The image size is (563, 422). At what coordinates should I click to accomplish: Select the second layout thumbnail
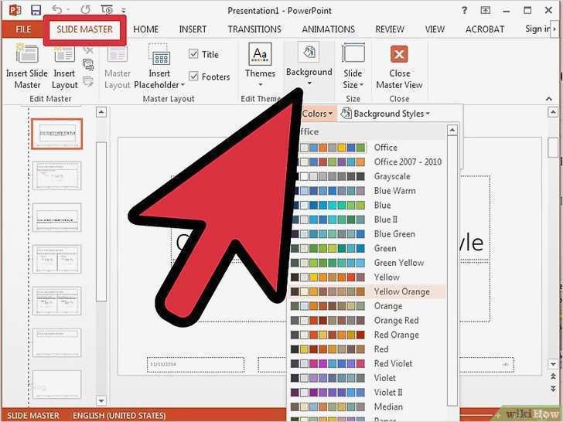[x=56, y=175]
